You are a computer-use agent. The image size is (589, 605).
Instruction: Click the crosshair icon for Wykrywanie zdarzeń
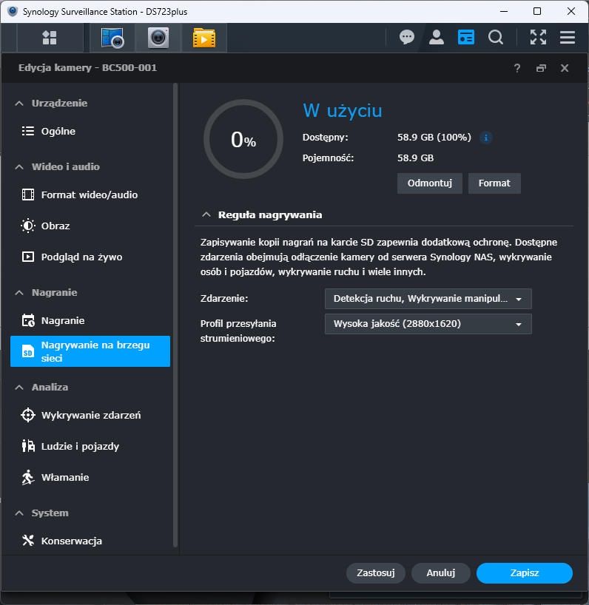(28, 415)
